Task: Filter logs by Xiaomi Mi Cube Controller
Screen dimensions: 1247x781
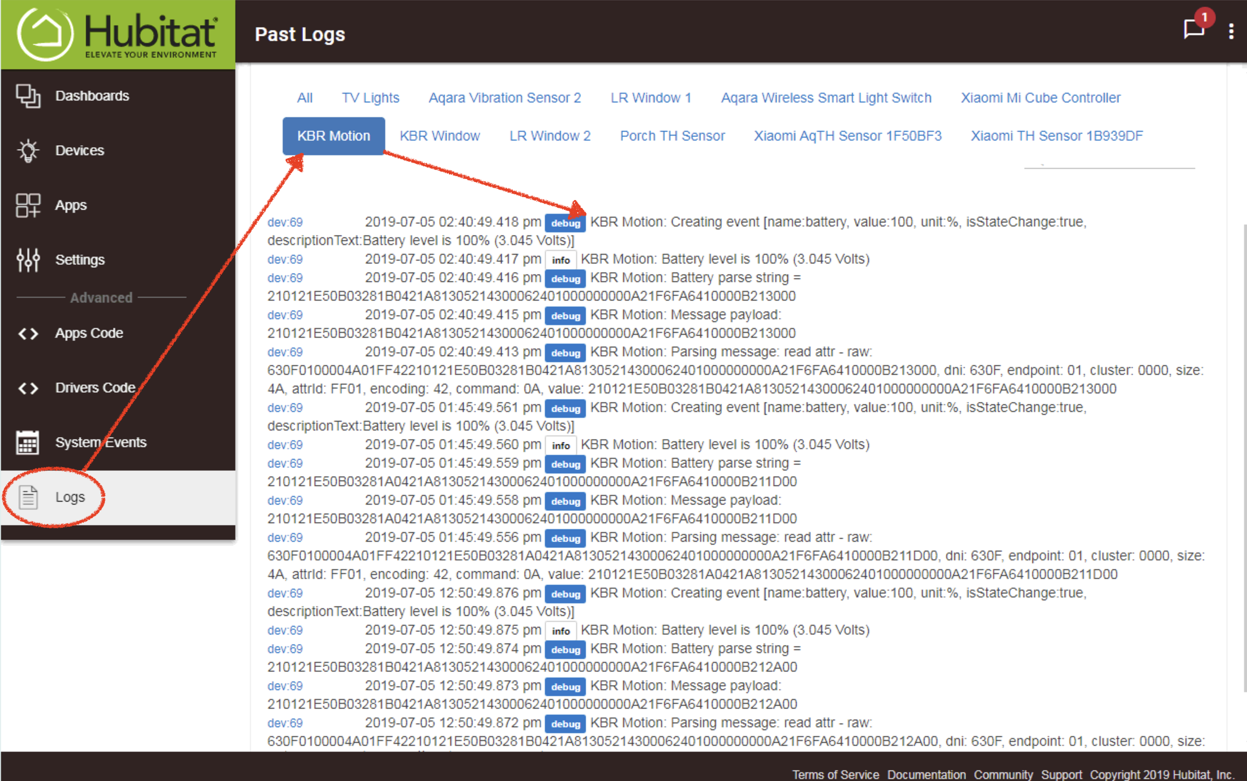Action: pyautogui.click(x=1040, y=98)
